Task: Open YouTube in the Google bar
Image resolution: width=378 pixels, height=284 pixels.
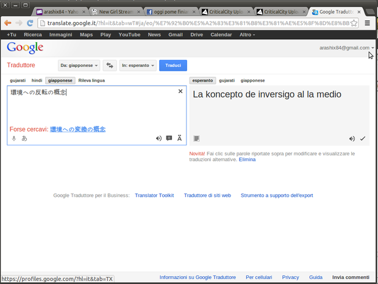Action: coord(129,35)
